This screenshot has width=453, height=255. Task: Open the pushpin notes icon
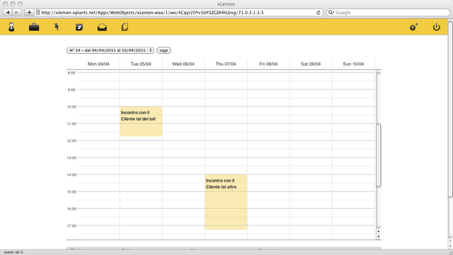pos(57,27)
